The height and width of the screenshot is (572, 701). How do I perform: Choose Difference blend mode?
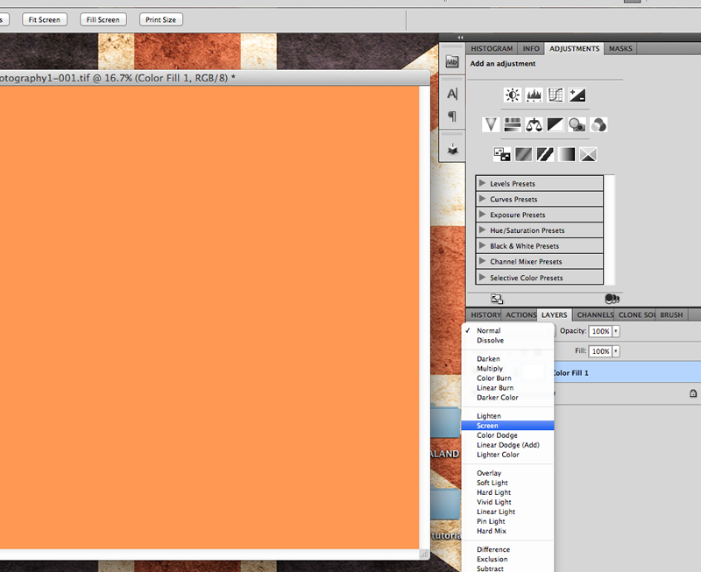pyautogui.click(x=508, y=549)
